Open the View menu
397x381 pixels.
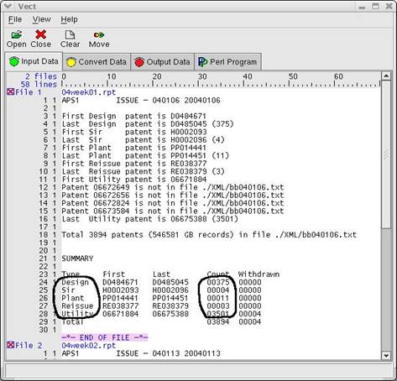tap(41, 19)
